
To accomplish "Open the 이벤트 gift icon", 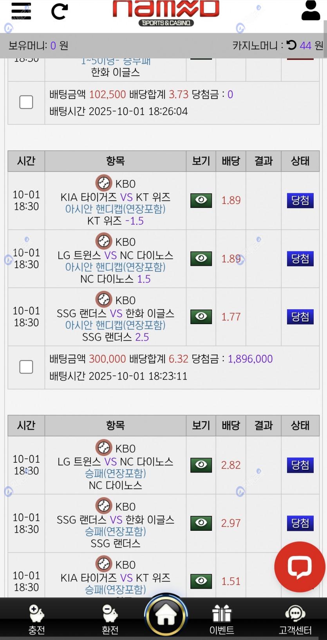I will coord(222,619).
